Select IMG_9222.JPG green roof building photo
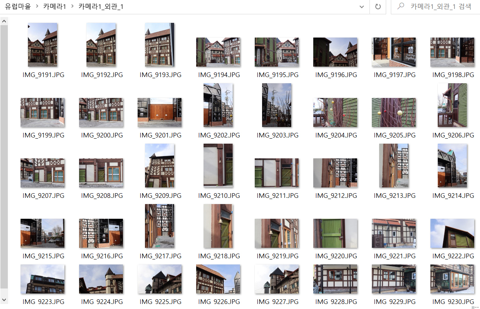 452,233
